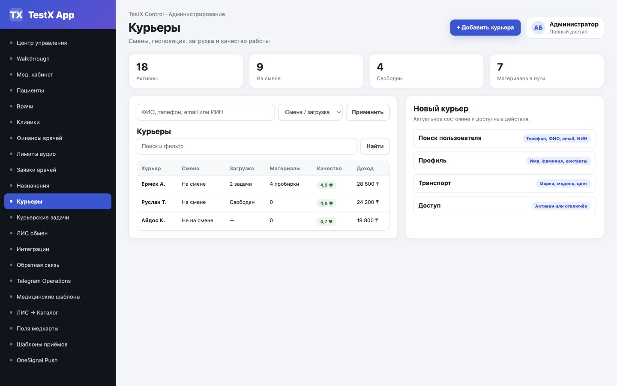Click the 18 Активны stat card

(186, 71)
